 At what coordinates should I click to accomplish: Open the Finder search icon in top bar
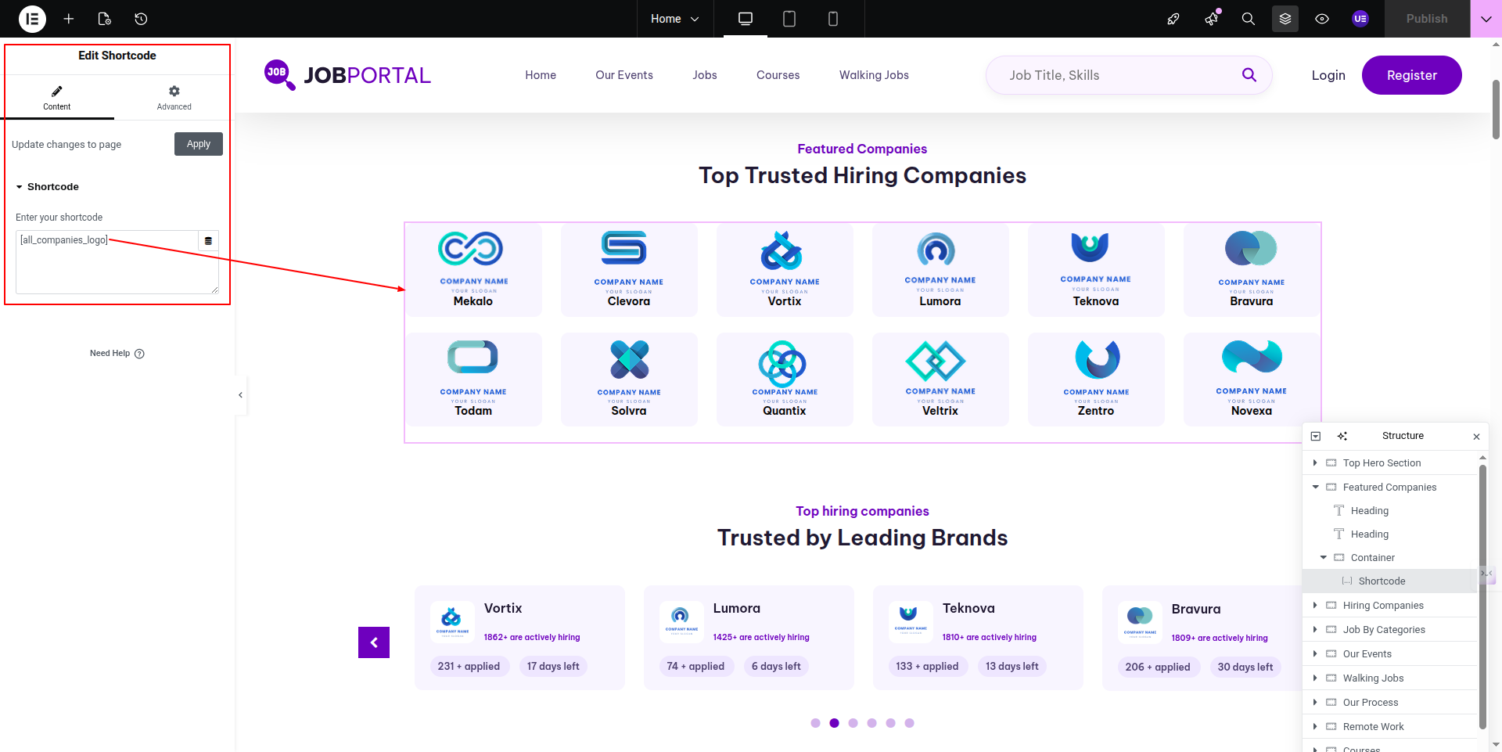(1248, 19)
